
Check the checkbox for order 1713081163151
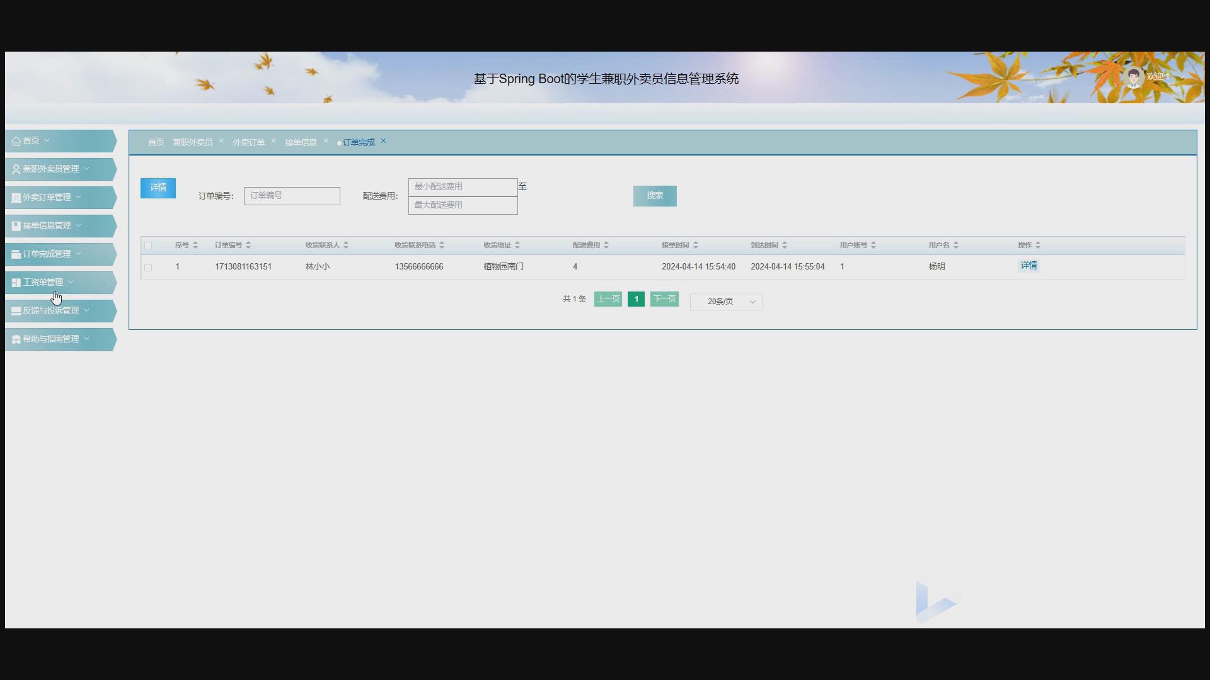point(149,267)
